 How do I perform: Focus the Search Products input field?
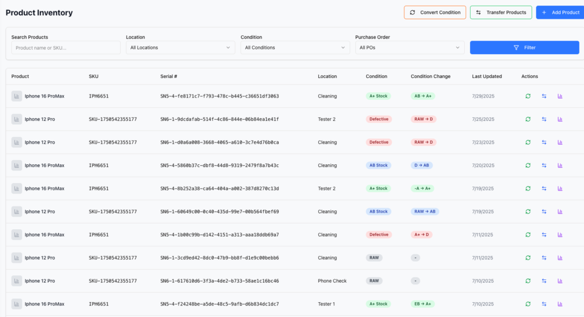click(66, 48)
